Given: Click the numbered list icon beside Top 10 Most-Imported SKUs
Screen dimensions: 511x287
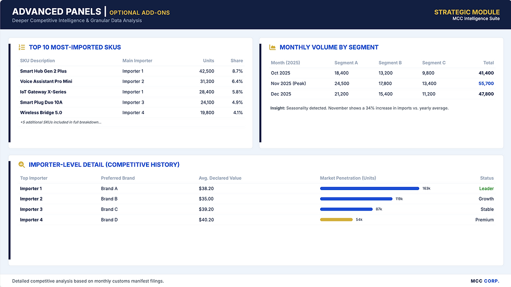Looking at the screenshot, I should [22, 47].
